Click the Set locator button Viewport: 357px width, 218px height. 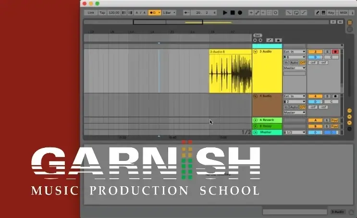click(257, 35)
